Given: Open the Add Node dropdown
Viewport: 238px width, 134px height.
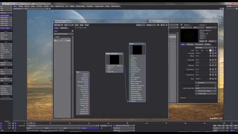Looking at the screenshot, I should pos(58,25).
